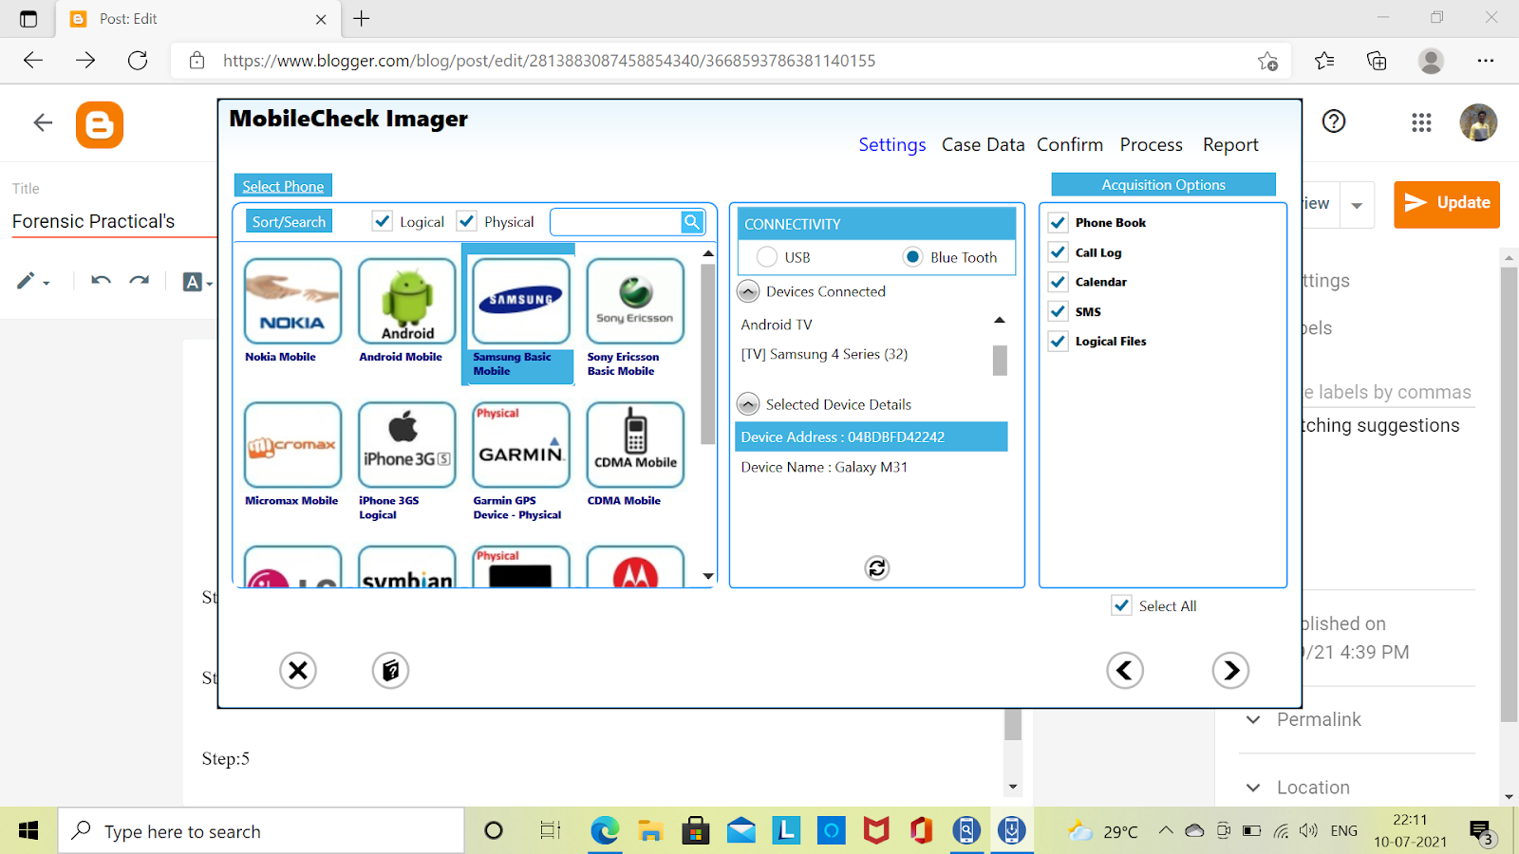This screenshot has width=1519, height=854.
Task: Open the Report tab
Action: [x=1230, y=145]
